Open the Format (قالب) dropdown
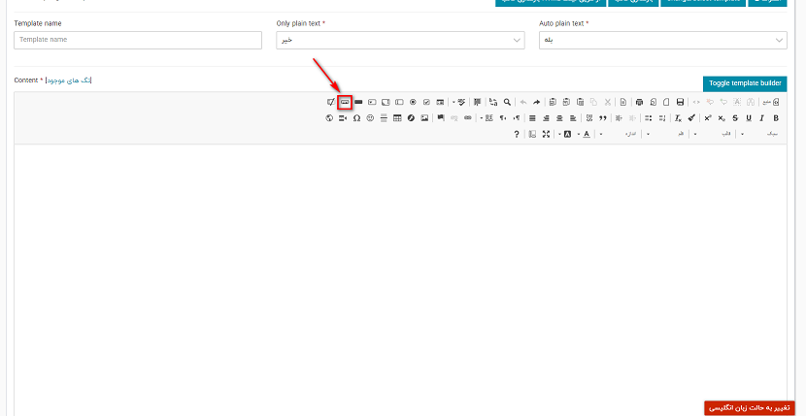806x416 pixels. click(x=714, y=134)
